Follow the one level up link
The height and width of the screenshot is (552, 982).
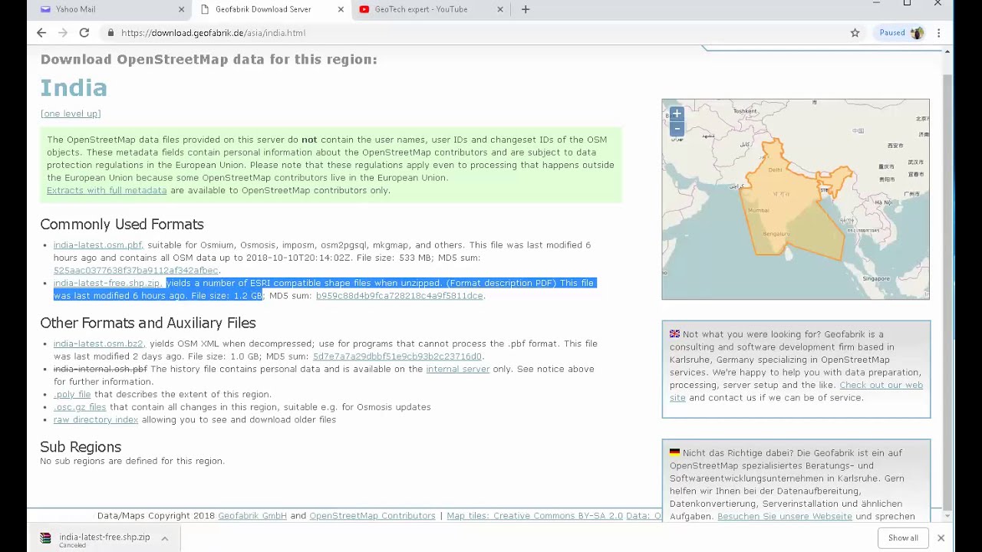(x=71, y=113)
